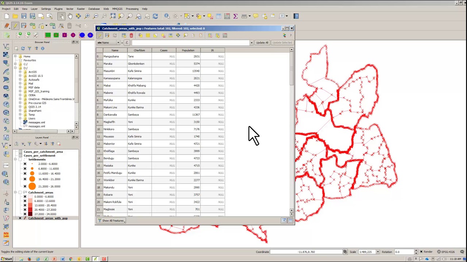Click the Rotation value field
The image size is (467, 262).
tap(405, 252)
